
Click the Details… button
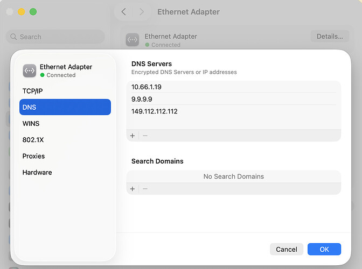[x=329, y=37]
